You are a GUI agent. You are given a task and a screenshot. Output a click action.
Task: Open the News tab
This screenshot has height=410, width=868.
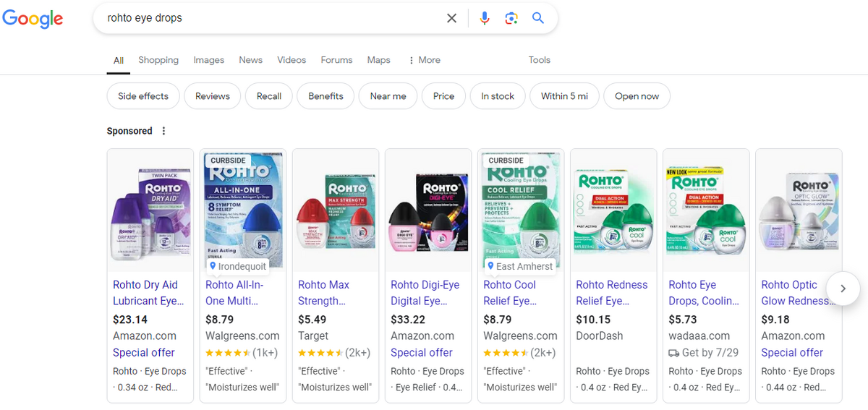[250, 60]
